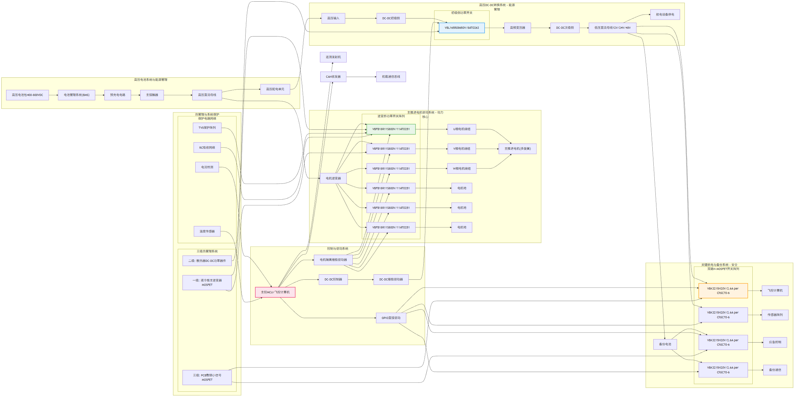Click the pink 主控MCU/飞控计算机 node

275,292
